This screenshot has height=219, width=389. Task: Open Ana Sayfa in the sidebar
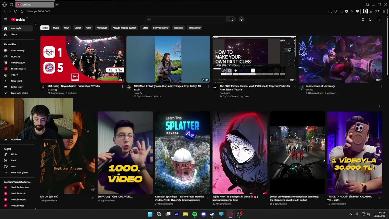click(18, 28)
